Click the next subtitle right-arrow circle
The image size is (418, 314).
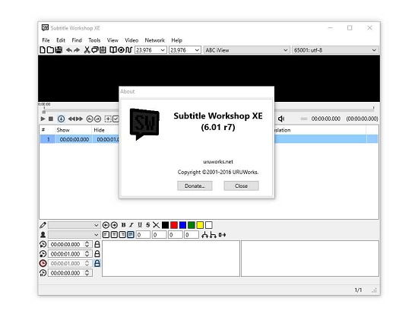(x=114, y=225)
